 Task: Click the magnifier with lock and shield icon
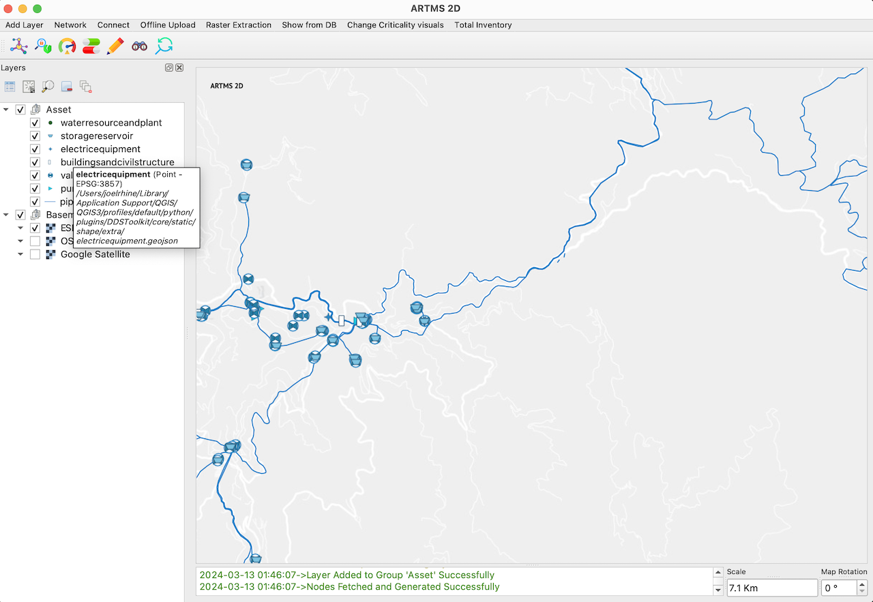click(x=43, y=46)
